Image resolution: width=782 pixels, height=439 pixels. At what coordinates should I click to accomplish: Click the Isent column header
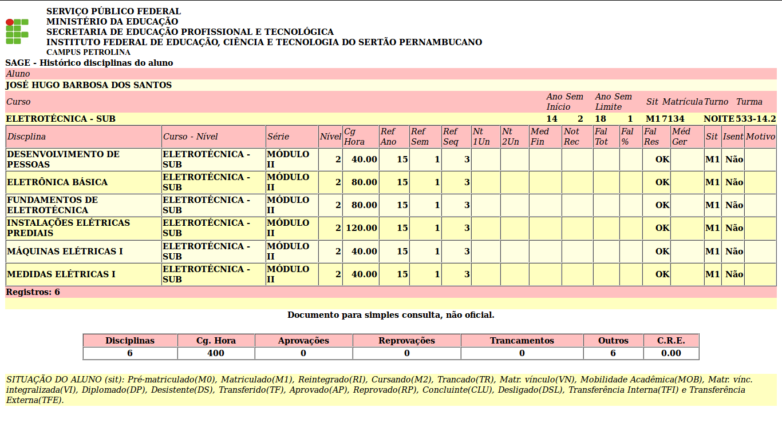733,137
